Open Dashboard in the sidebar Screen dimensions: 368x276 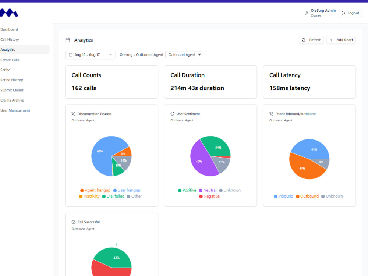coord(9,29)
